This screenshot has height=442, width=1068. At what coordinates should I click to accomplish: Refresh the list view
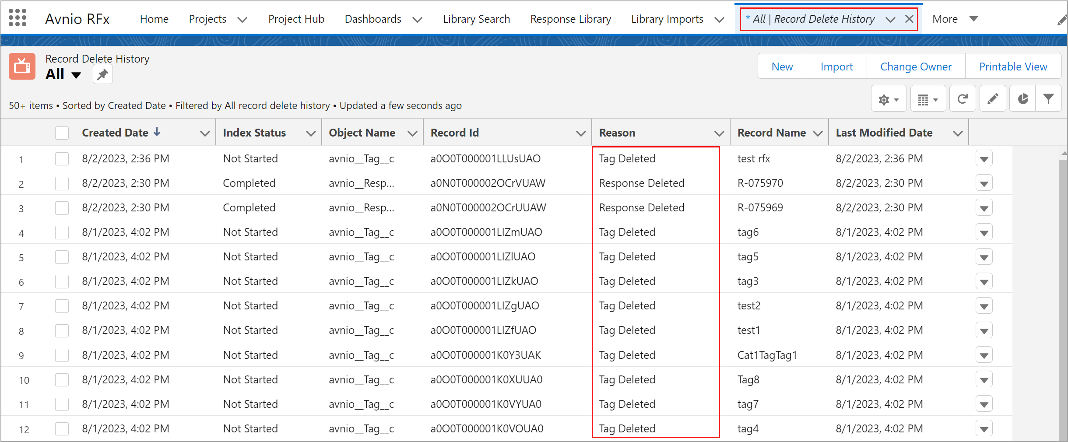pos(963,99)
